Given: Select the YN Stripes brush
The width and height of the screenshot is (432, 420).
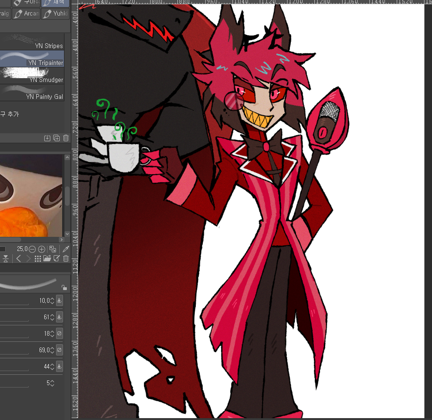Looking at the screenshot, I should 32,42.
